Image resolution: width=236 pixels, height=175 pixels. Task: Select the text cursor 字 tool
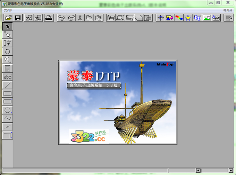[x=8, y=43]
